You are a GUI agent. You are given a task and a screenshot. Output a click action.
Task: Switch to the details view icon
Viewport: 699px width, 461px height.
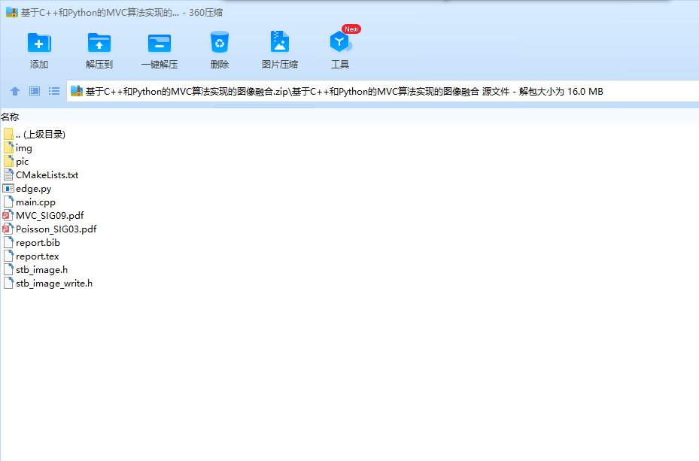[x=35, y=91]
